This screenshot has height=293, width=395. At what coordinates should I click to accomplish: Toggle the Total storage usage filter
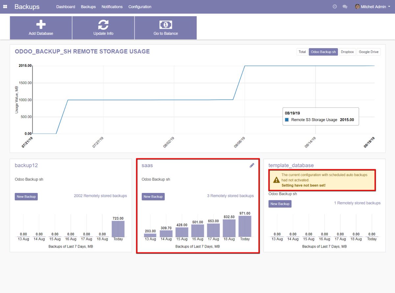coord(302,52)
